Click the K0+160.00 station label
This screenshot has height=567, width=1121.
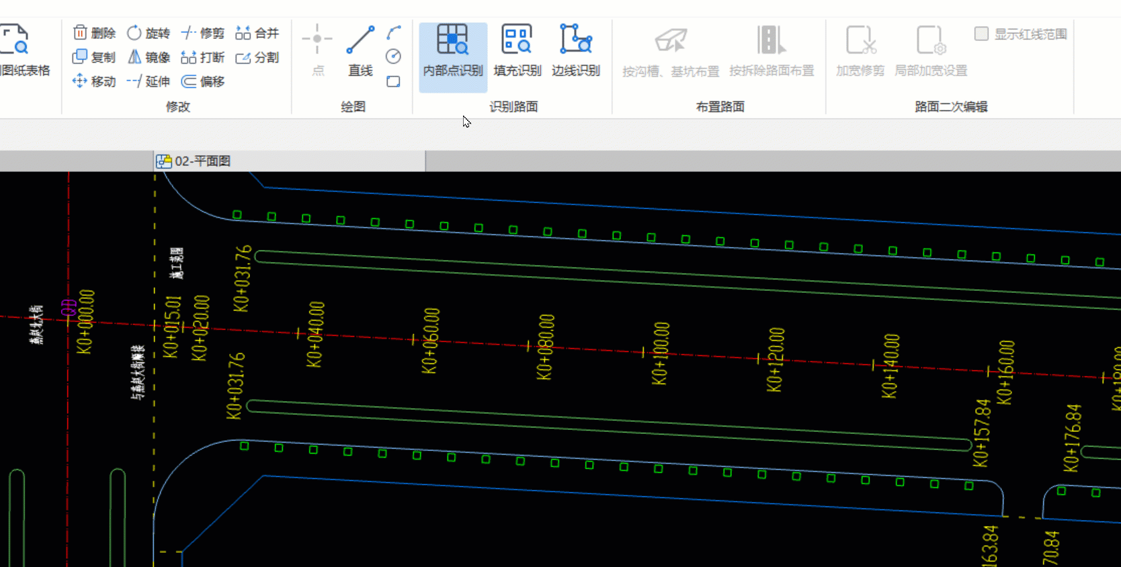pyautogui.click(x=1005, y=373)
